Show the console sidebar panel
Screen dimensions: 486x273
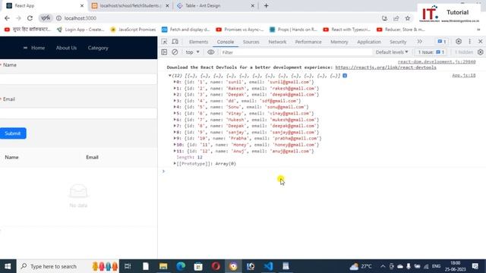pyautogui.click(x=164, y=52)
